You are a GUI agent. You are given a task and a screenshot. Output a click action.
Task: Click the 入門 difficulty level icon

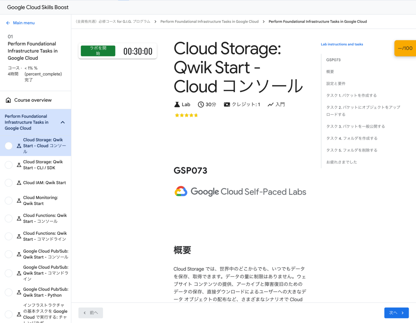(271, 104)
